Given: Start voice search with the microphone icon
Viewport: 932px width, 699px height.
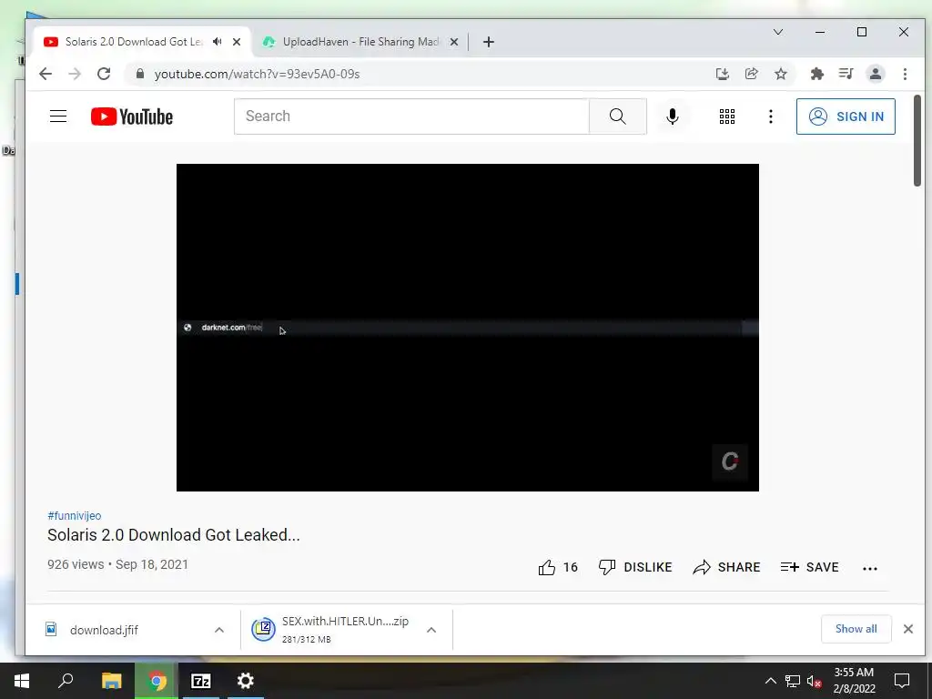Looking at the screenshot, I should (673, 116).
